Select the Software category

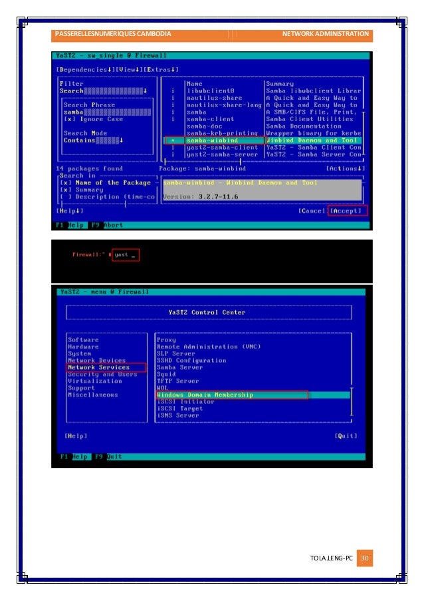click(x=84, y=339)
